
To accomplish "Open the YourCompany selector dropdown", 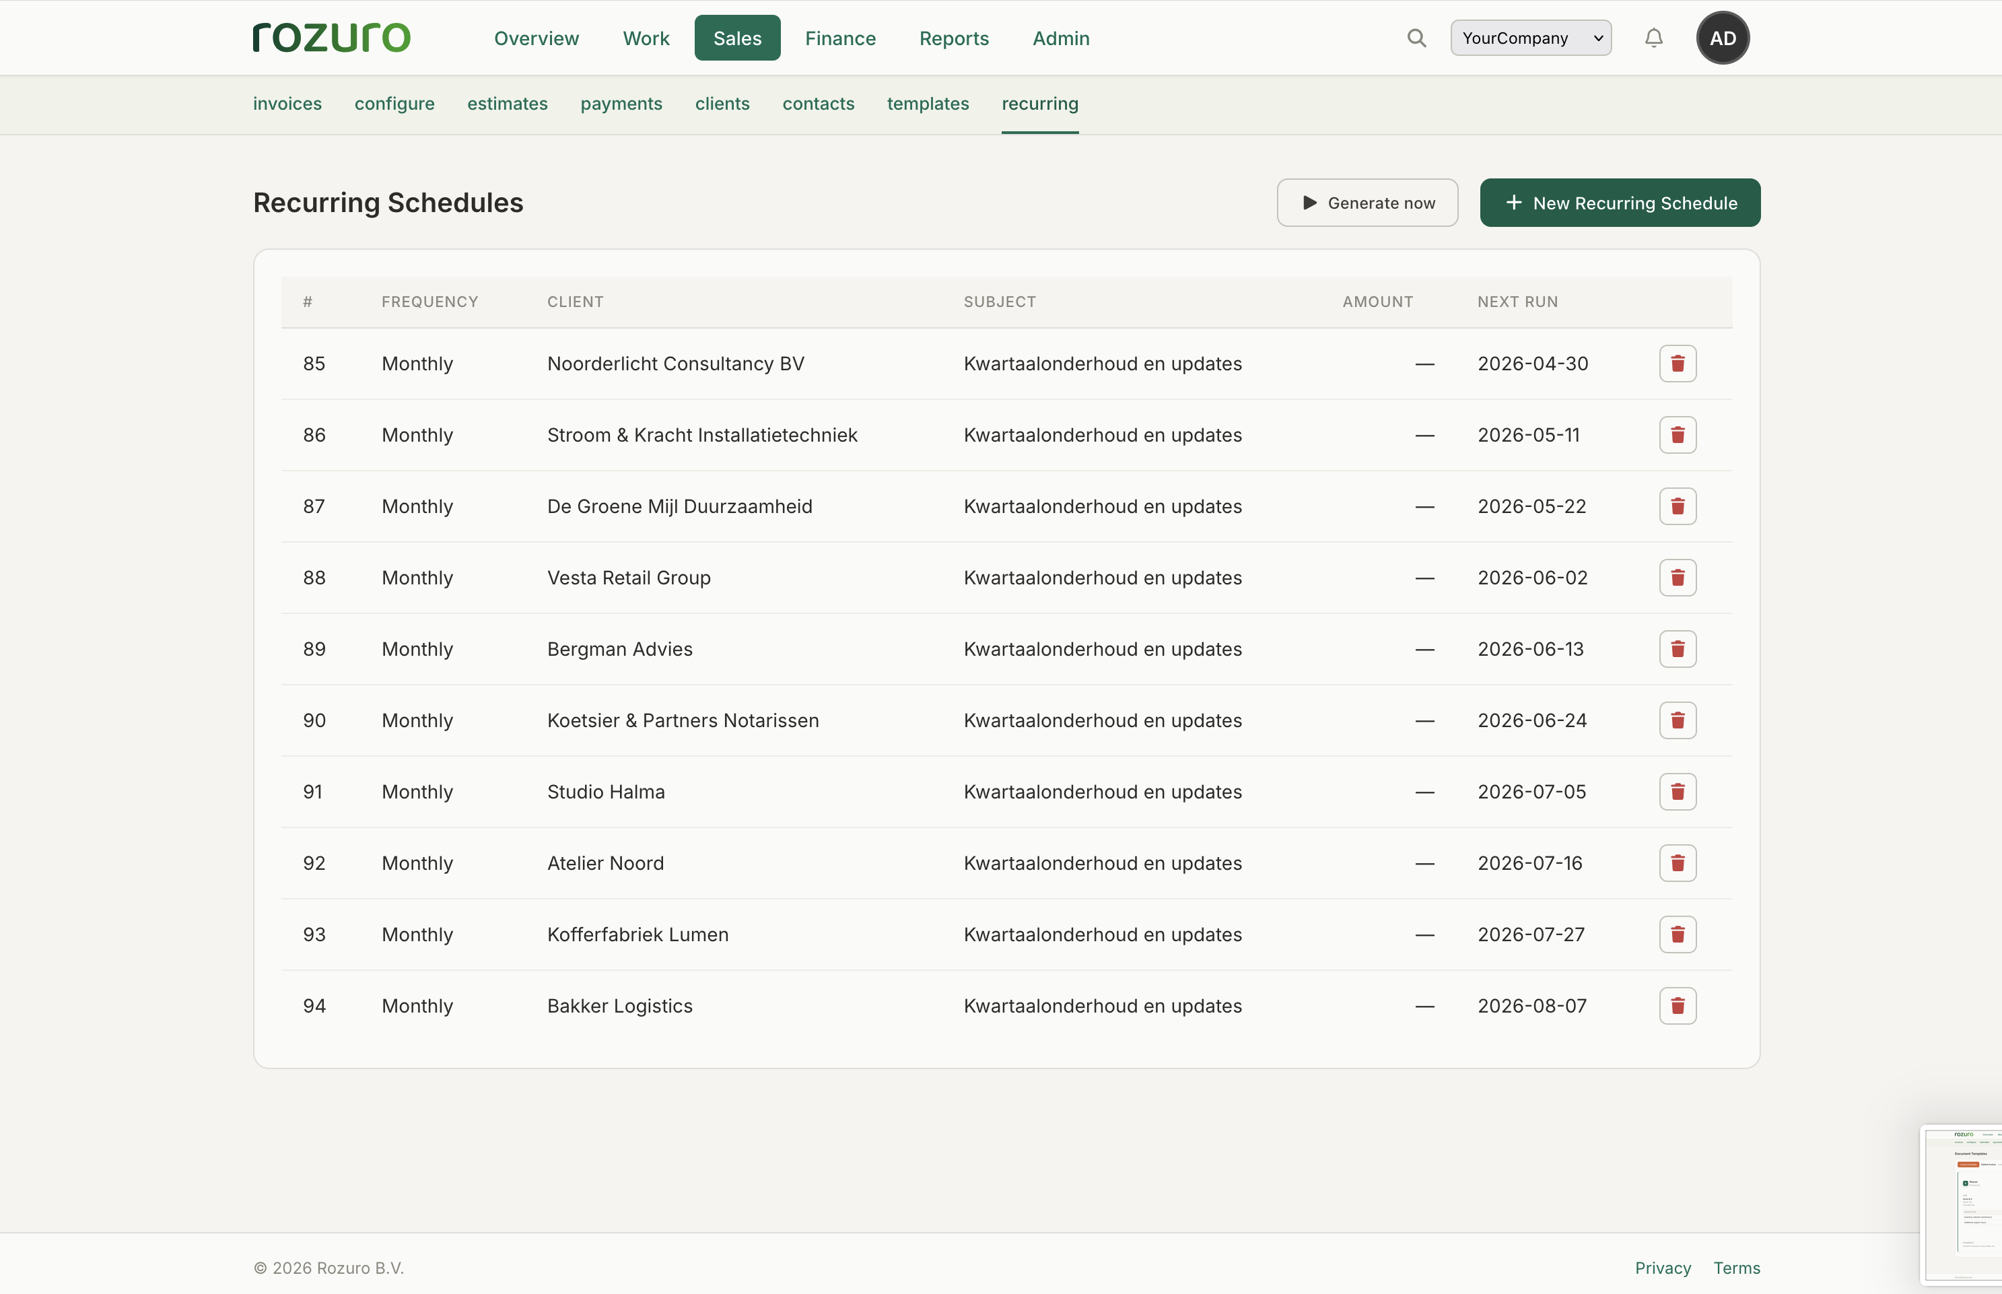I will point(1531,38).
